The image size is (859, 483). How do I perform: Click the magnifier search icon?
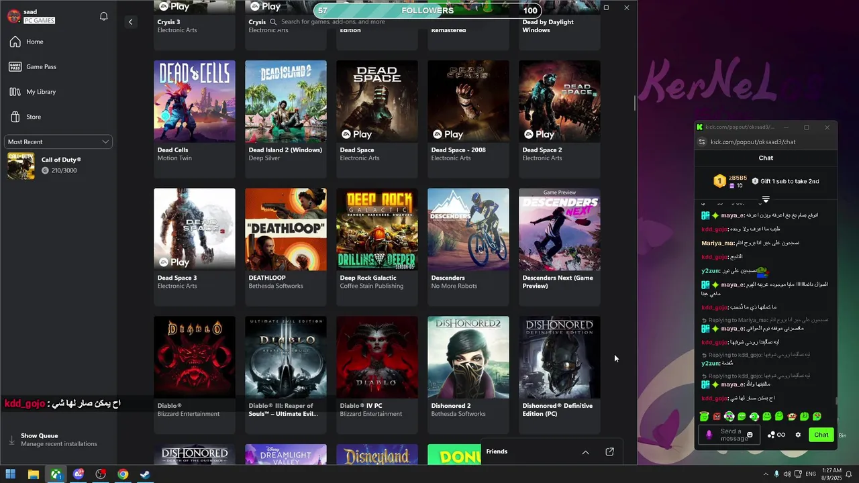(x=273, y=21)
